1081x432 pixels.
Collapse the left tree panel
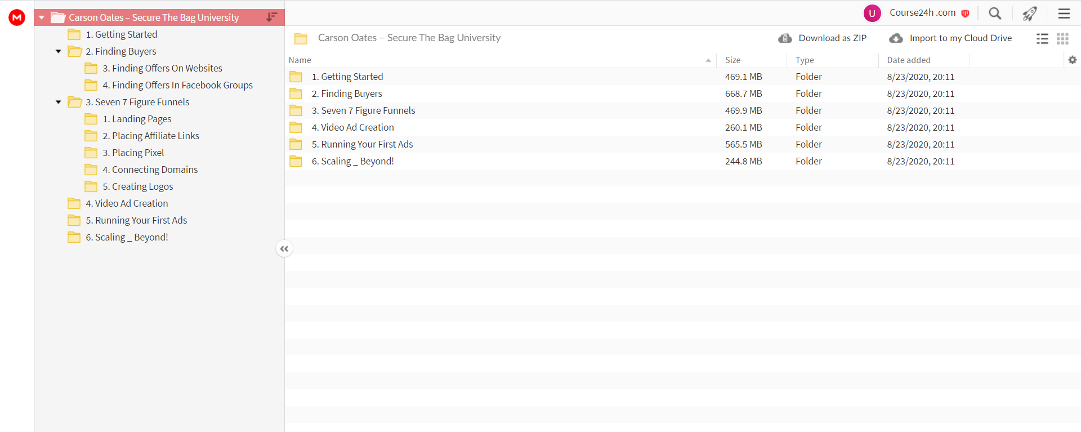point(284,248)
